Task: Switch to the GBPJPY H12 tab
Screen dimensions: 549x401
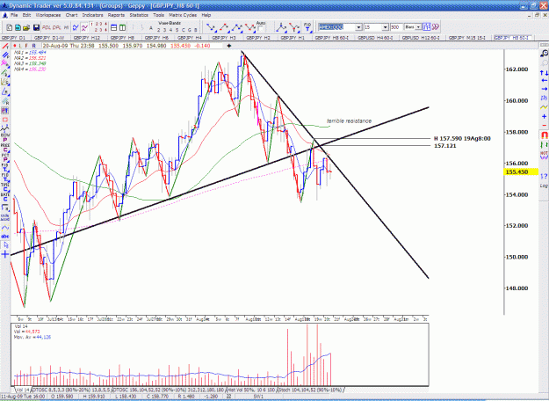Action: 86,38
